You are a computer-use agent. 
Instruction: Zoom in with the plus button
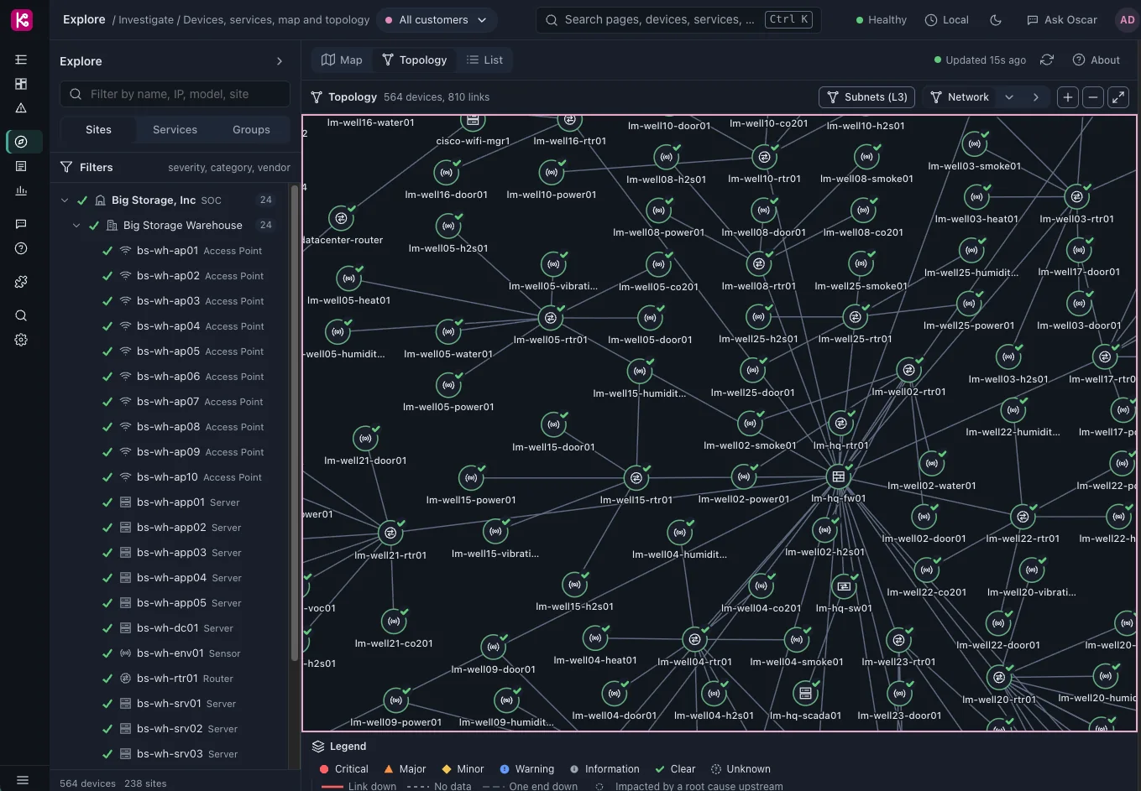pyautogui.click(x=1067, y=97)
